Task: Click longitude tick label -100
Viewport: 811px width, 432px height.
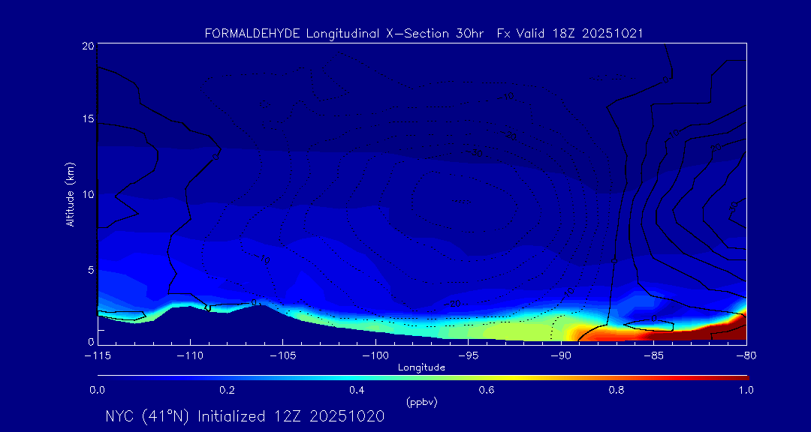Action: tap(375, 356)
